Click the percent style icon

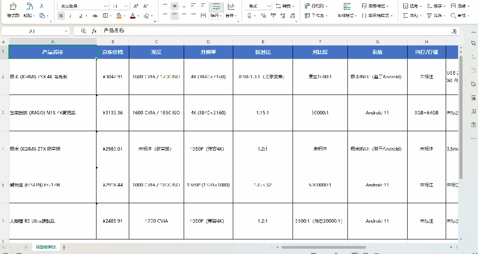coord(264,16)
